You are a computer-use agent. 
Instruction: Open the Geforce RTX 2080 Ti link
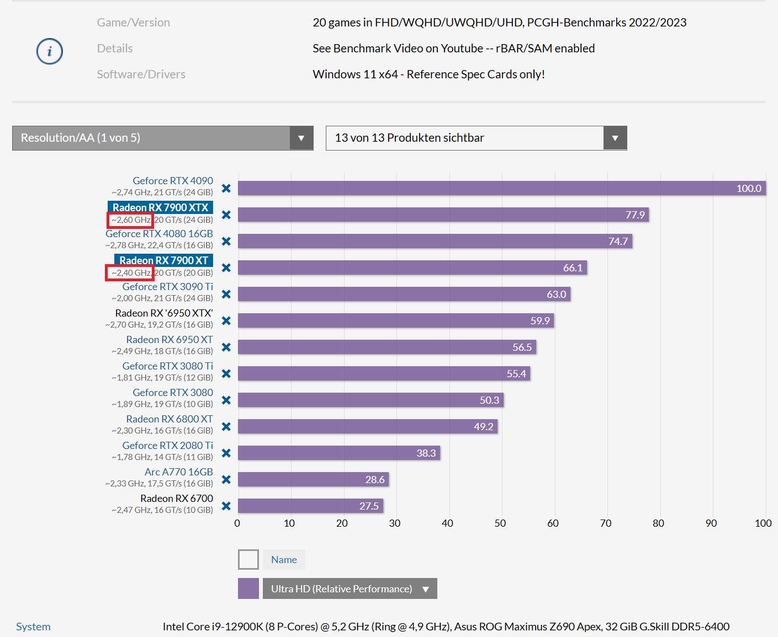168,446
